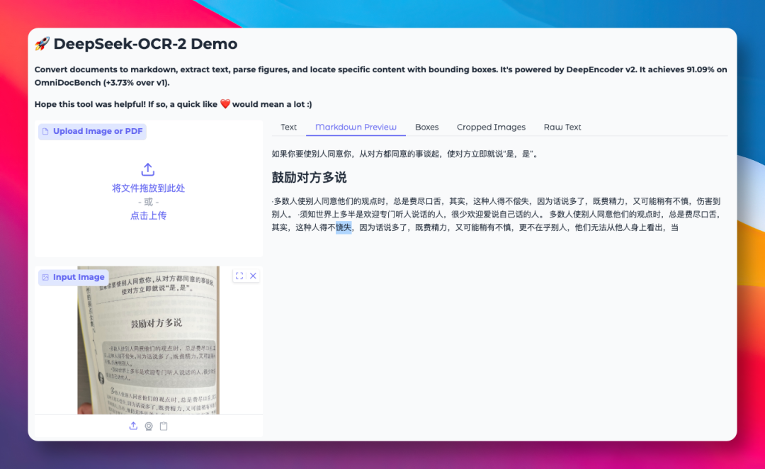Switch to the Text tab
This screenshot has height=469, width=765.
tap(288, 127)
